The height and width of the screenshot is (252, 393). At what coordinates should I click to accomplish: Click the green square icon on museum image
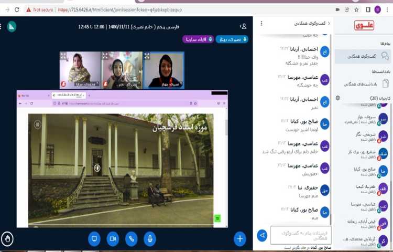tap(217, 218)
